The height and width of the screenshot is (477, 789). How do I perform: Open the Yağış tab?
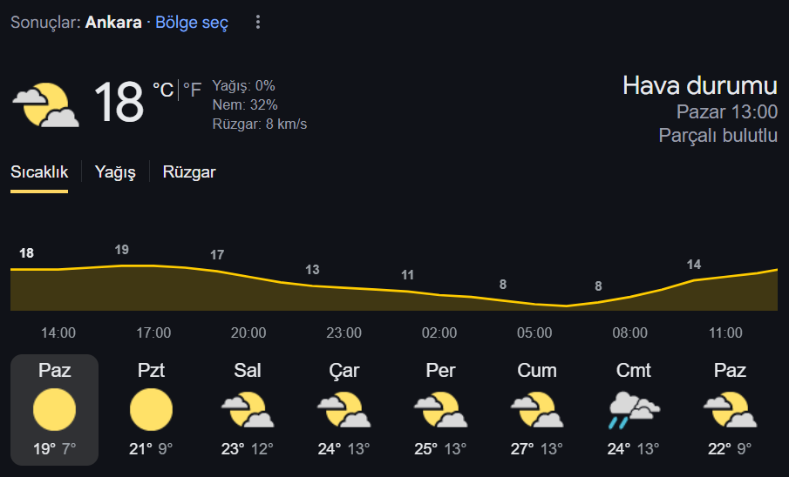pyautogui.click(x=115, y=171)
